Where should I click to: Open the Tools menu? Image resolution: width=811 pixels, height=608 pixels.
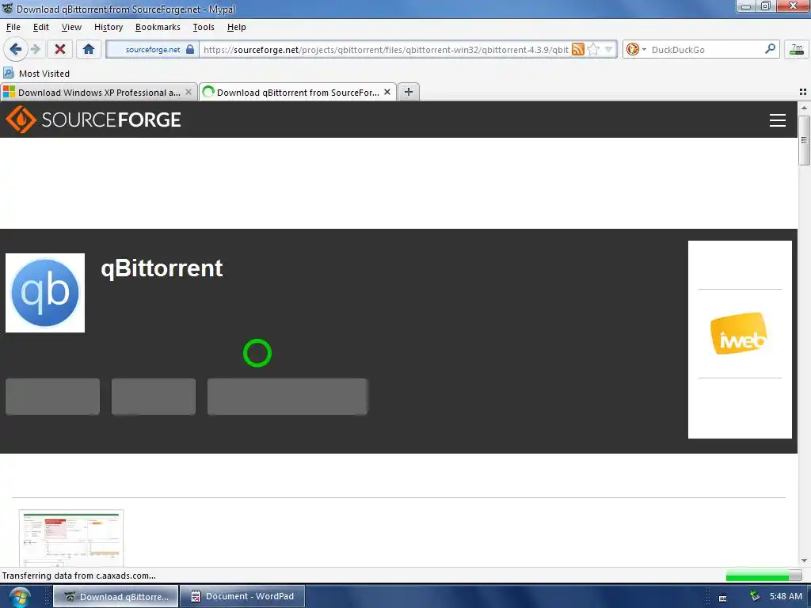pyautogui.click(x=204, y=27)
